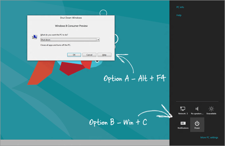Open the Help link in Settings panel
Viewport: 225px width, 146px height.
click(179, 15)
